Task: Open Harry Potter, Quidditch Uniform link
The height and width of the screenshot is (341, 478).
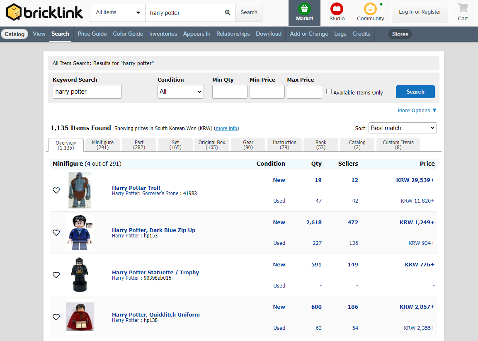Action: pos(156,314)
